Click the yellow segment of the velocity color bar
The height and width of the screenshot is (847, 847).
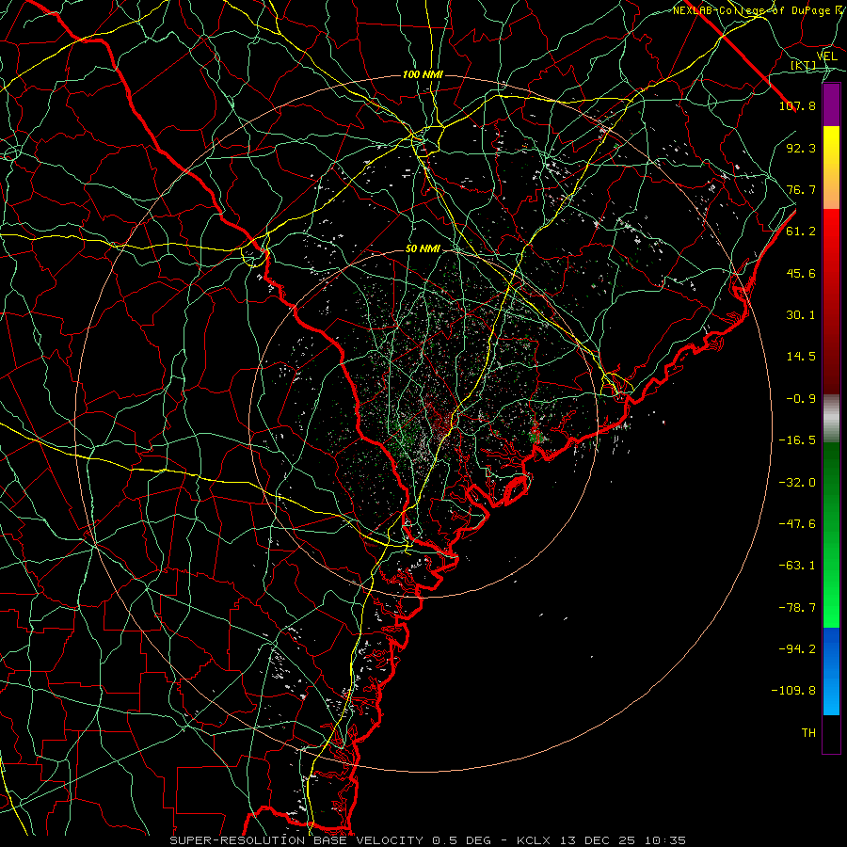pos(831,168)
